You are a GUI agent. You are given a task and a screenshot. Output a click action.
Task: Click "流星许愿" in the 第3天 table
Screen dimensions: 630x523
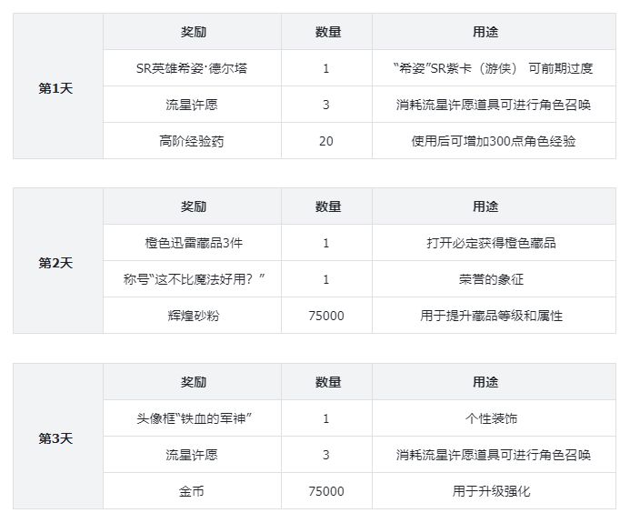pos(192,455)
